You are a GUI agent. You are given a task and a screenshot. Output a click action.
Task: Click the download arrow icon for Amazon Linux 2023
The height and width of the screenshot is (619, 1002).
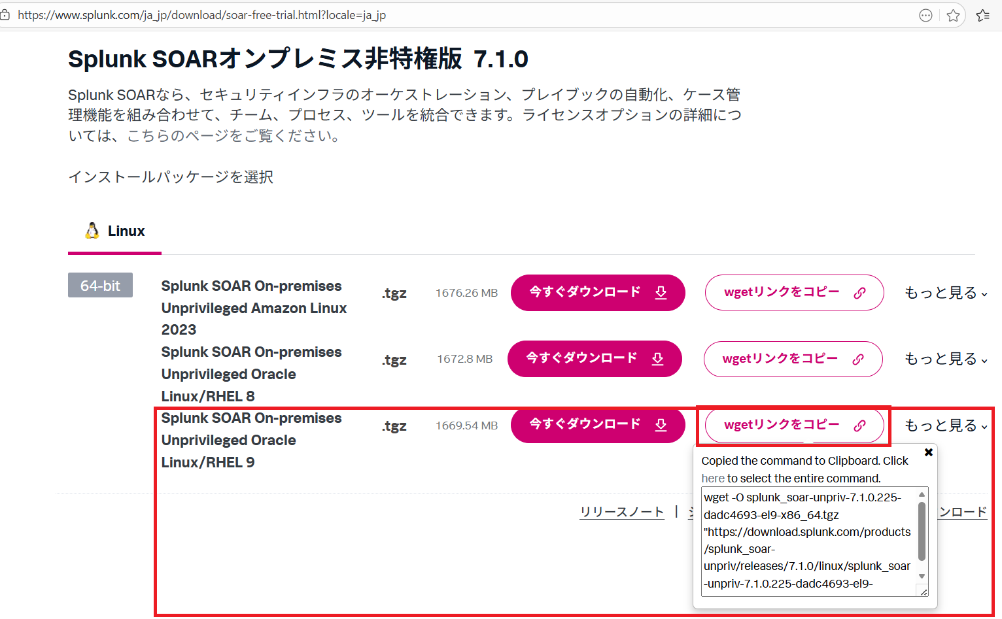point(661,293)
